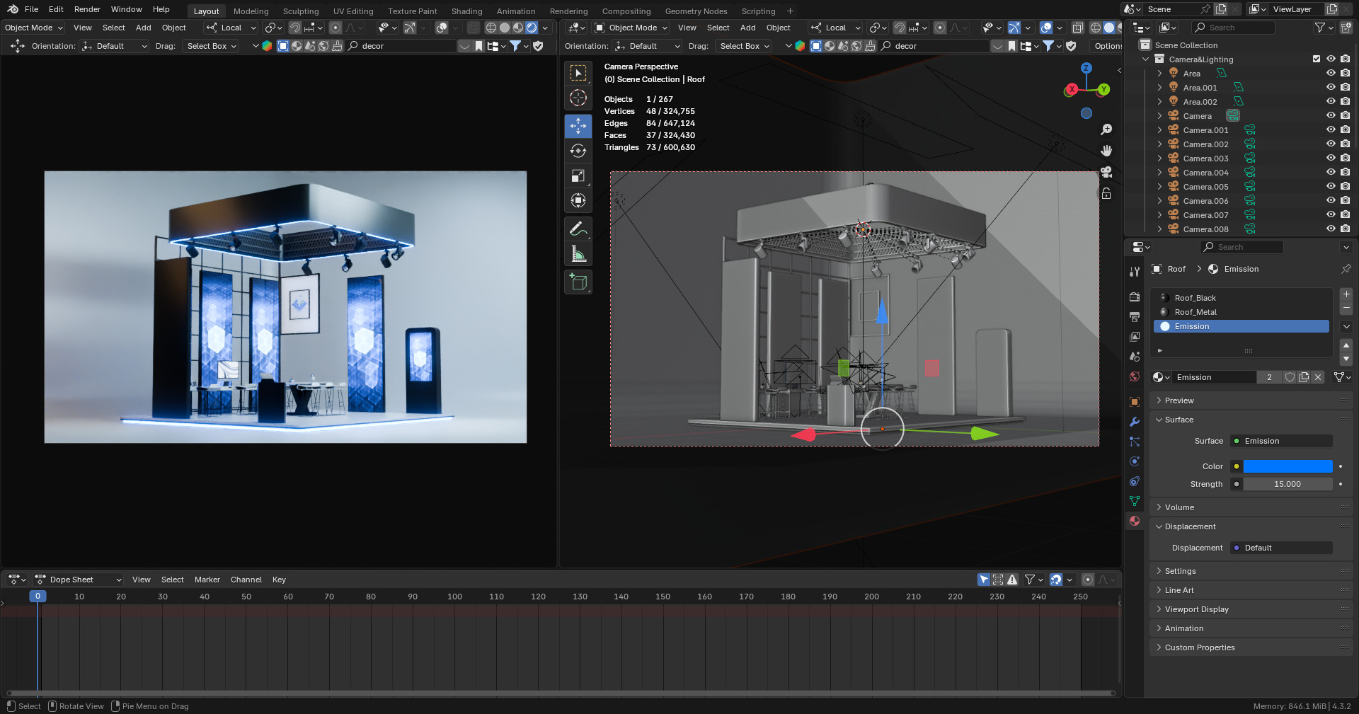Disable Camera.006 in renders

(x=1345, y=201)
